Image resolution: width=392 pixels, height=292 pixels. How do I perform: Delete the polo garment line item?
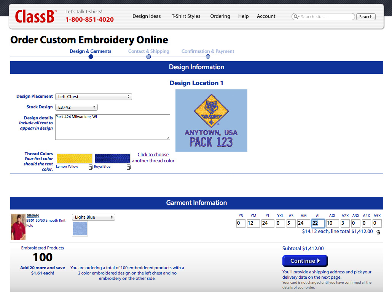pos(378,232)
